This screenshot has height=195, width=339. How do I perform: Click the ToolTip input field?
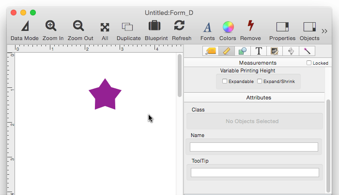[255, 173]
